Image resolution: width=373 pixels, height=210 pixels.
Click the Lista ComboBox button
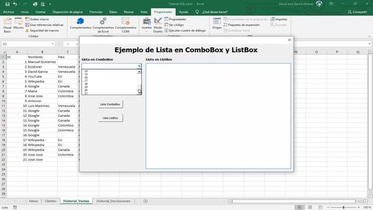click(x=110, y=104)
